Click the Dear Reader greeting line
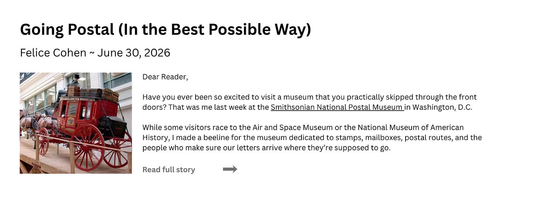Image resolution: width=555 pixels, height=198 pixels. (165, 77)
